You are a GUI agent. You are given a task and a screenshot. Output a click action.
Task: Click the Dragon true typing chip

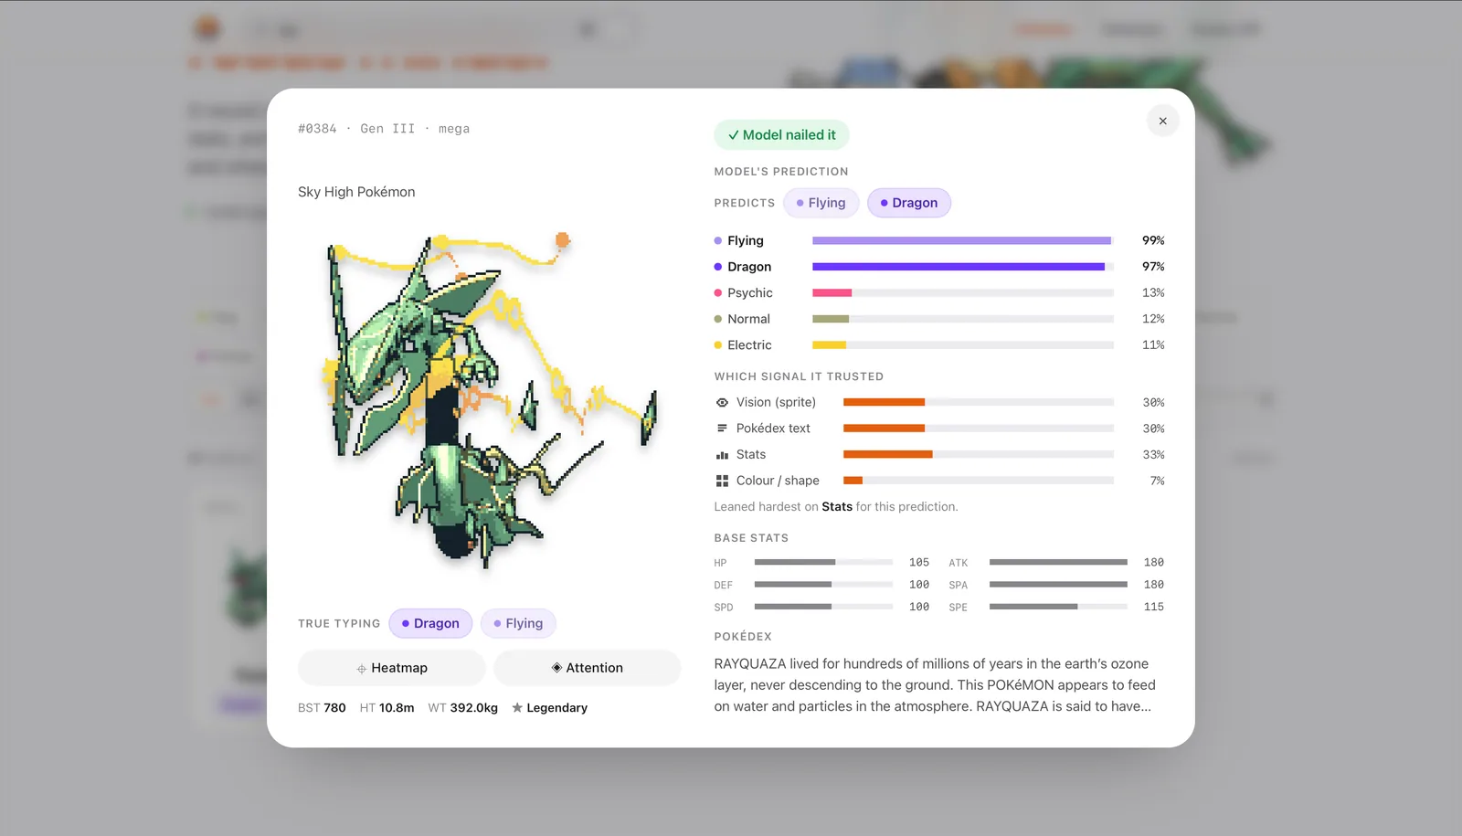coord(430,623)
